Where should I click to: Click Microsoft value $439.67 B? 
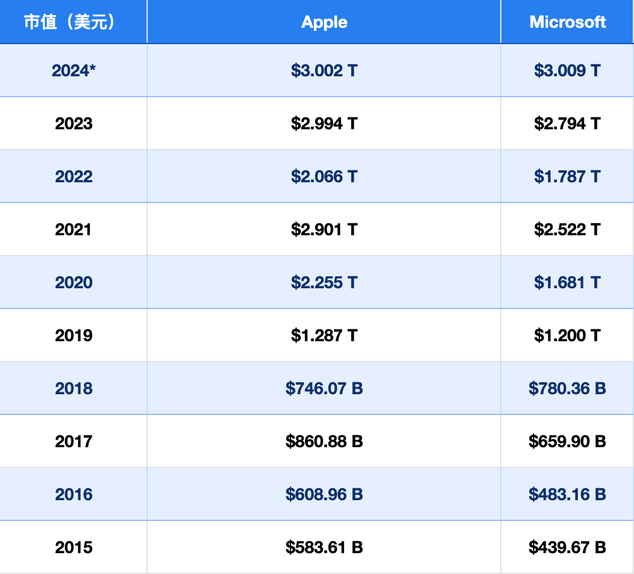point(567,548)
